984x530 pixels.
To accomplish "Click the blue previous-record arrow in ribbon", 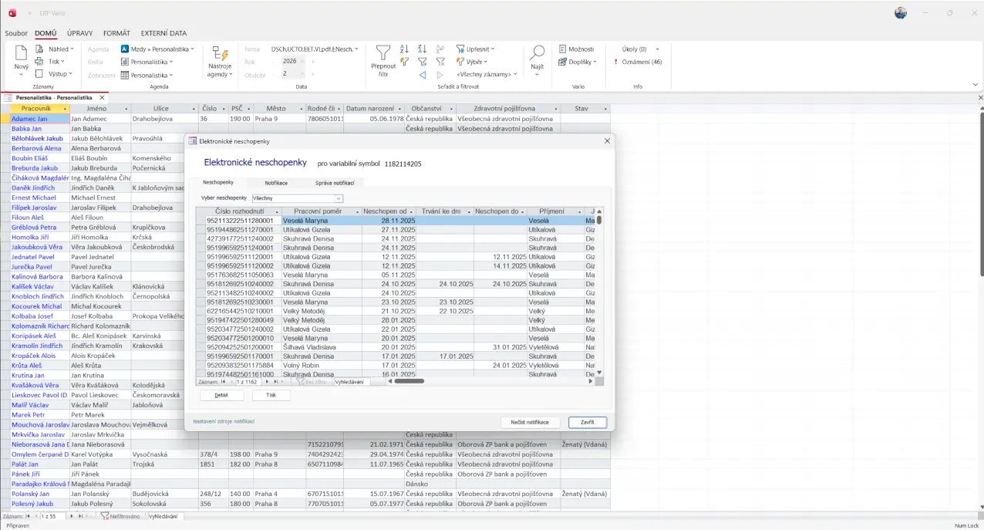I will 423,75.
